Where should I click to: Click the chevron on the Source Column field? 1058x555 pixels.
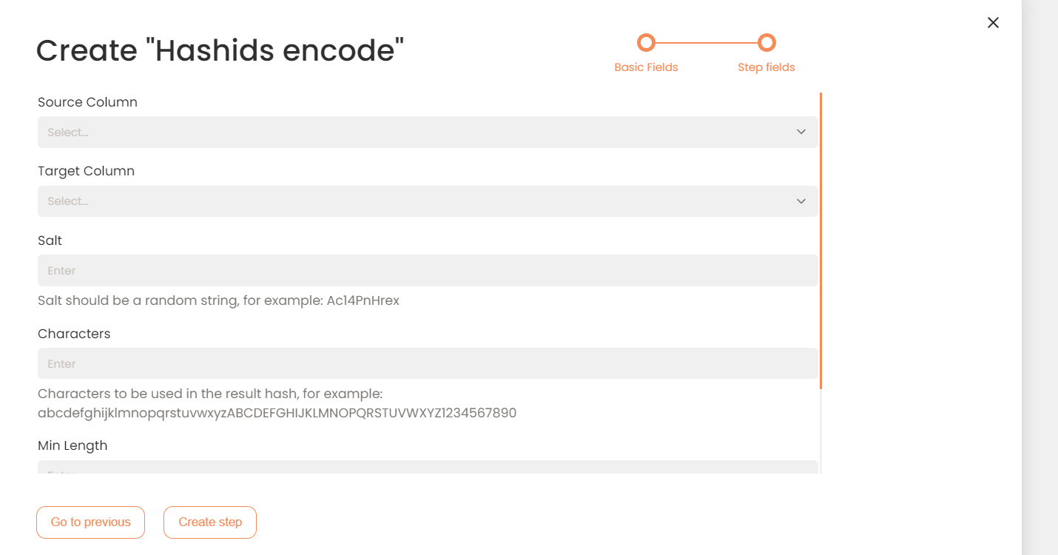tap(801, 131)
